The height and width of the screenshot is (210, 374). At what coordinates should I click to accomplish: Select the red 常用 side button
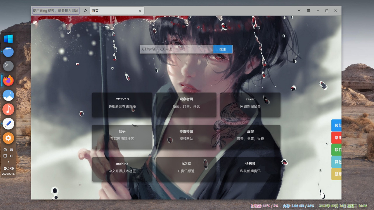[336, 138]
